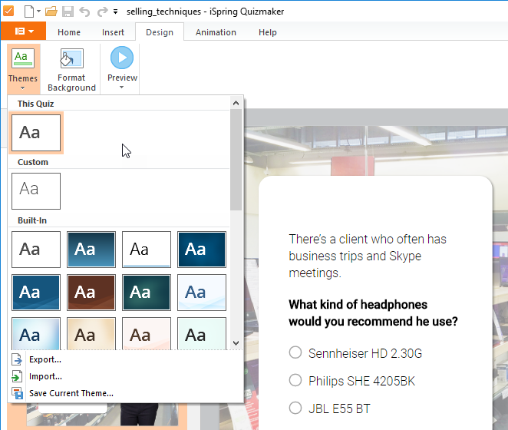Click 'There's a client' intro text
Image resolution: width=508 pixels, height=430 pixels.
[368, 256]
